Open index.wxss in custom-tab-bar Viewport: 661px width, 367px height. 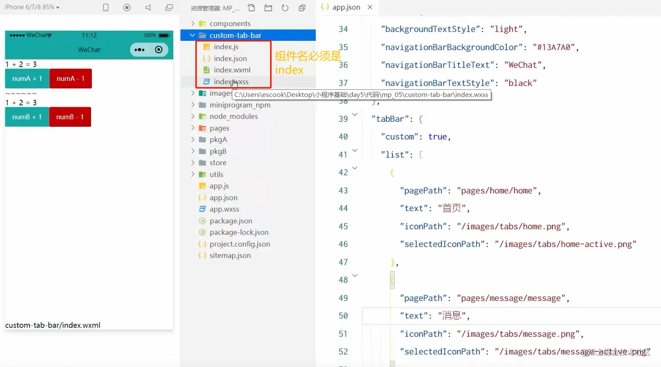tap(231, 82)
